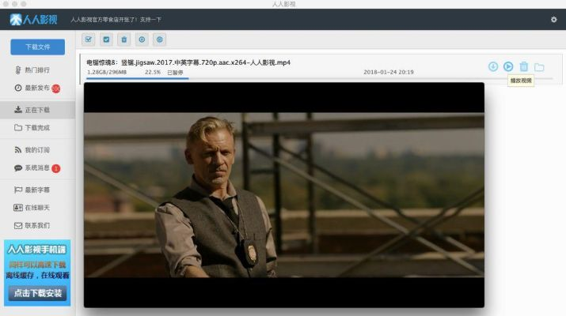Click 联系我们 contact us
Viewport: 566px width, 316px height.
click(x=37, y=226)
